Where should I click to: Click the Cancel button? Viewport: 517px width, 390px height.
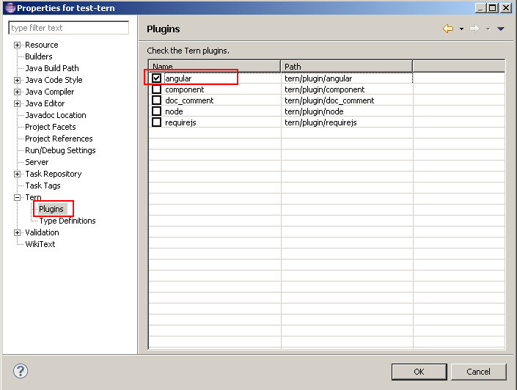pyautogui.click(x=478, y=372)
